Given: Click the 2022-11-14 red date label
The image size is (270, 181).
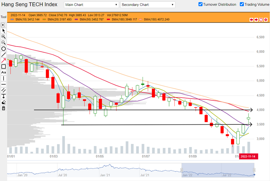Looking at the screenshot, I should coord(248,156).
